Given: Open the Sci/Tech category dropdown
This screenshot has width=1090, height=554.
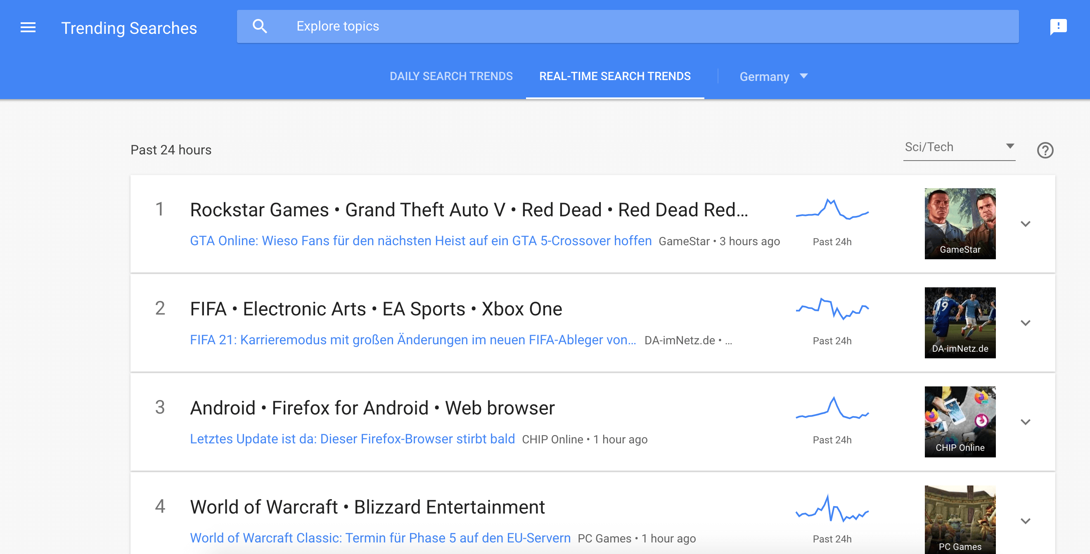Looking at the screenshot, I should coord(959,147).
